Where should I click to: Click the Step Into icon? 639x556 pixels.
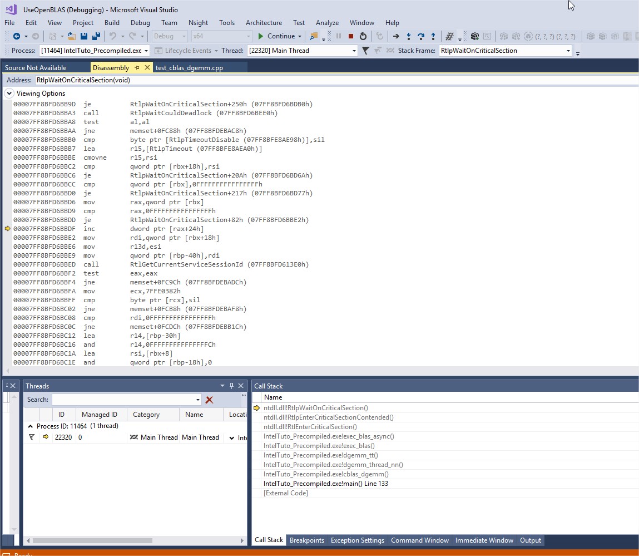[x=408, y=36]
